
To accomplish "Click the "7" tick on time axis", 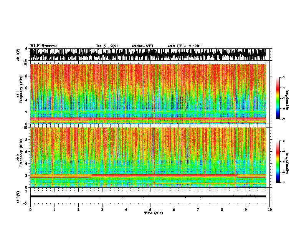I will coord(198,210).
